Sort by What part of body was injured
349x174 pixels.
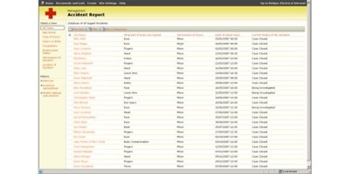[142, 35]
